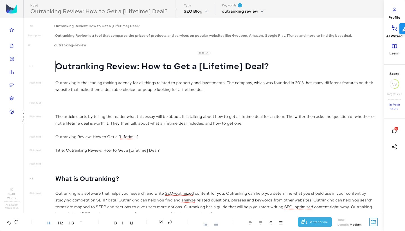Screen dimensions: 405x231
Task: Open the Type SEO Blog dropdown
Action: click(196, 11)
